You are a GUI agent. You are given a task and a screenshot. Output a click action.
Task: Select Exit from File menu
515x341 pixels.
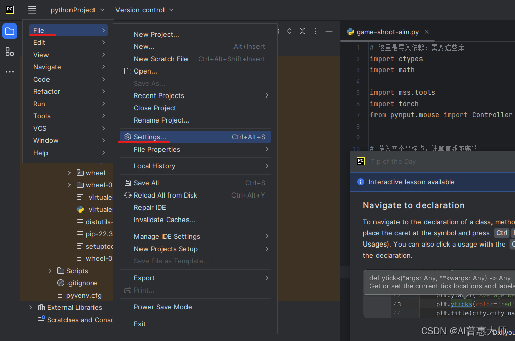pyautogui.click(x=195, y=324)
